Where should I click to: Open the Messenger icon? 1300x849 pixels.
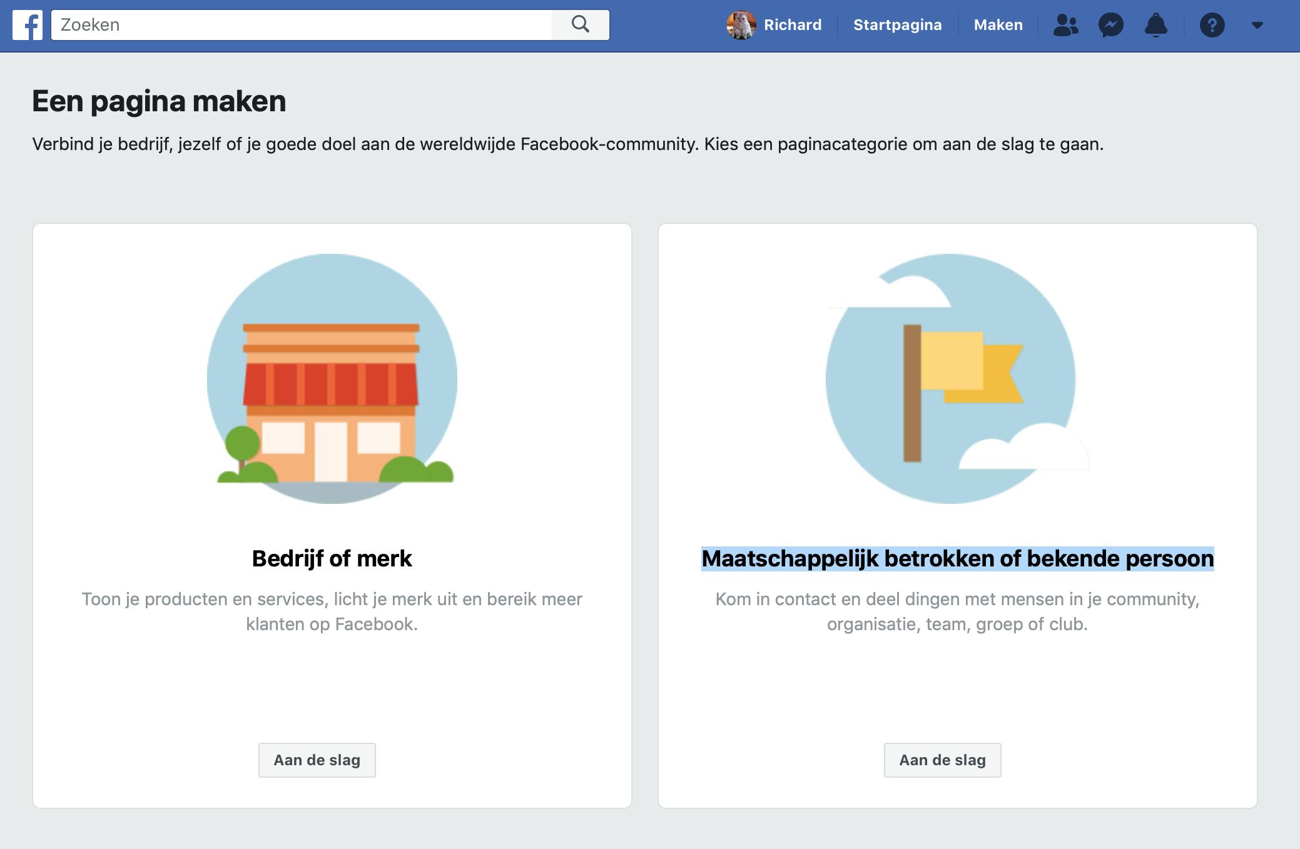[1111, 25]
